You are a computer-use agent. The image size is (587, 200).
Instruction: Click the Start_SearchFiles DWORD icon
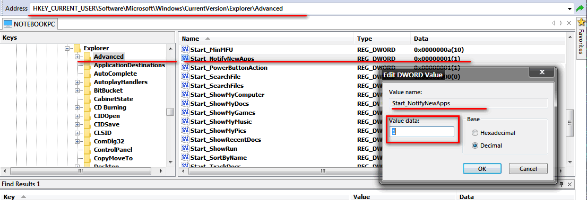coord(185,85)
